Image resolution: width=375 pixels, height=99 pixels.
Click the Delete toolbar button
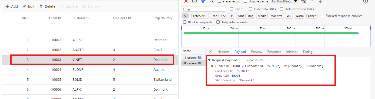click(47, 6)
